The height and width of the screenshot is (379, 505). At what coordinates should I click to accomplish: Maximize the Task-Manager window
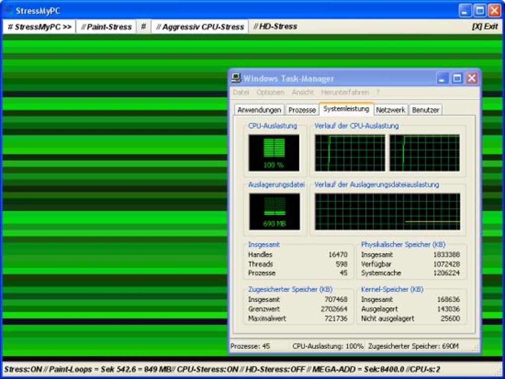coord(457,78)
